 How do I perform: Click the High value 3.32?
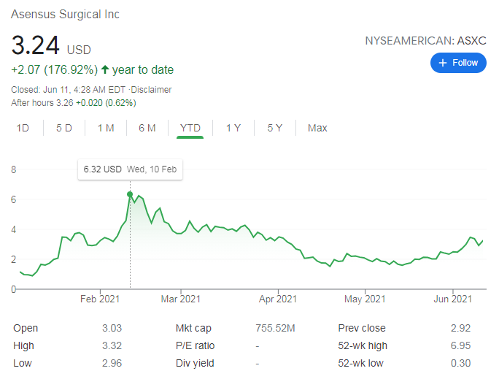(x=112, y=345)
